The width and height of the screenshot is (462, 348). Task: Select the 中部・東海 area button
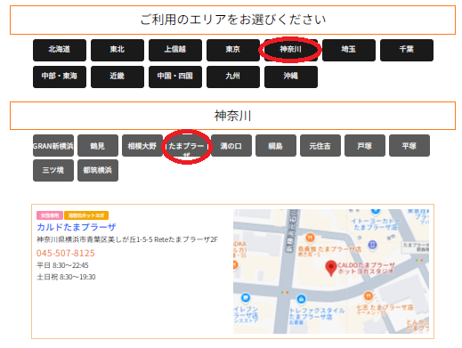[60, 77]
